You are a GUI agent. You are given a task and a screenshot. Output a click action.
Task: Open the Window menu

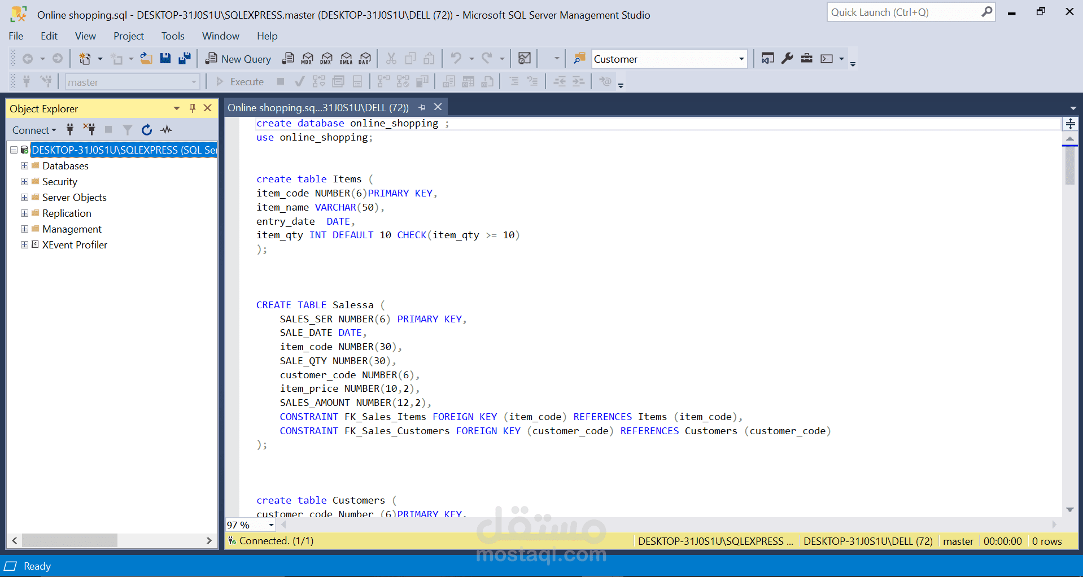pyautogui.click(x=221, y=36)
